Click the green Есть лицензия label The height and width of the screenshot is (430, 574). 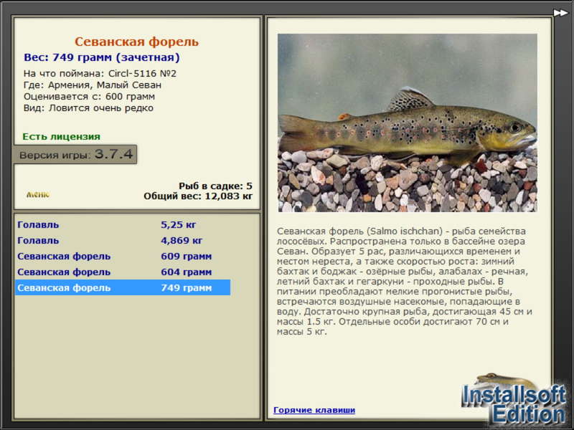(62, 136)
